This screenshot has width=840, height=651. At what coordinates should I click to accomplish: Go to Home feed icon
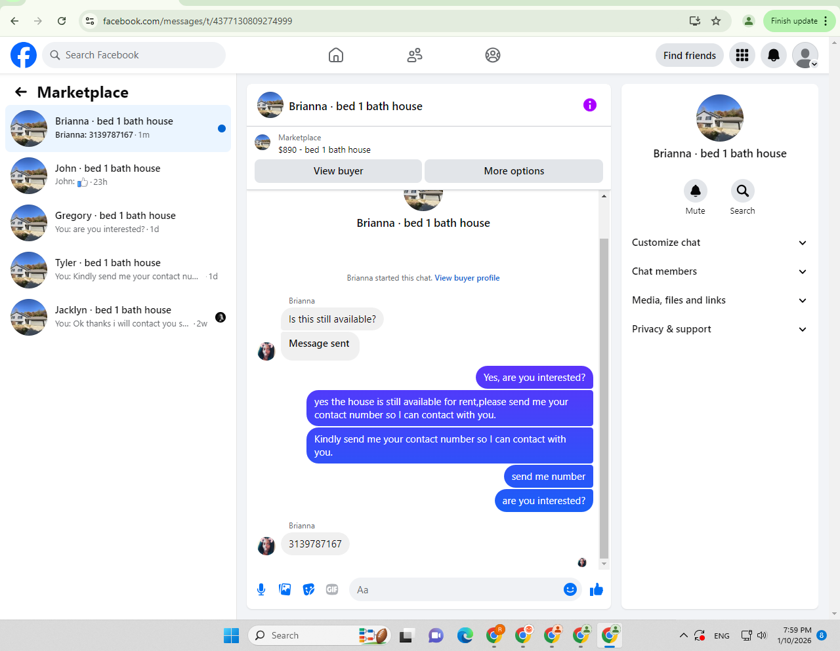click(336, 55)
